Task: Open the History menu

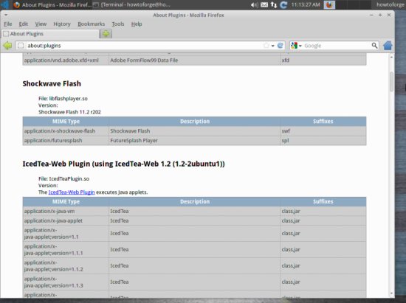Action: point(62,24)
